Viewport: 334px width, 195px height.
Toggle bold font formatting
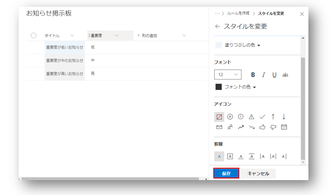pos(253,75)
